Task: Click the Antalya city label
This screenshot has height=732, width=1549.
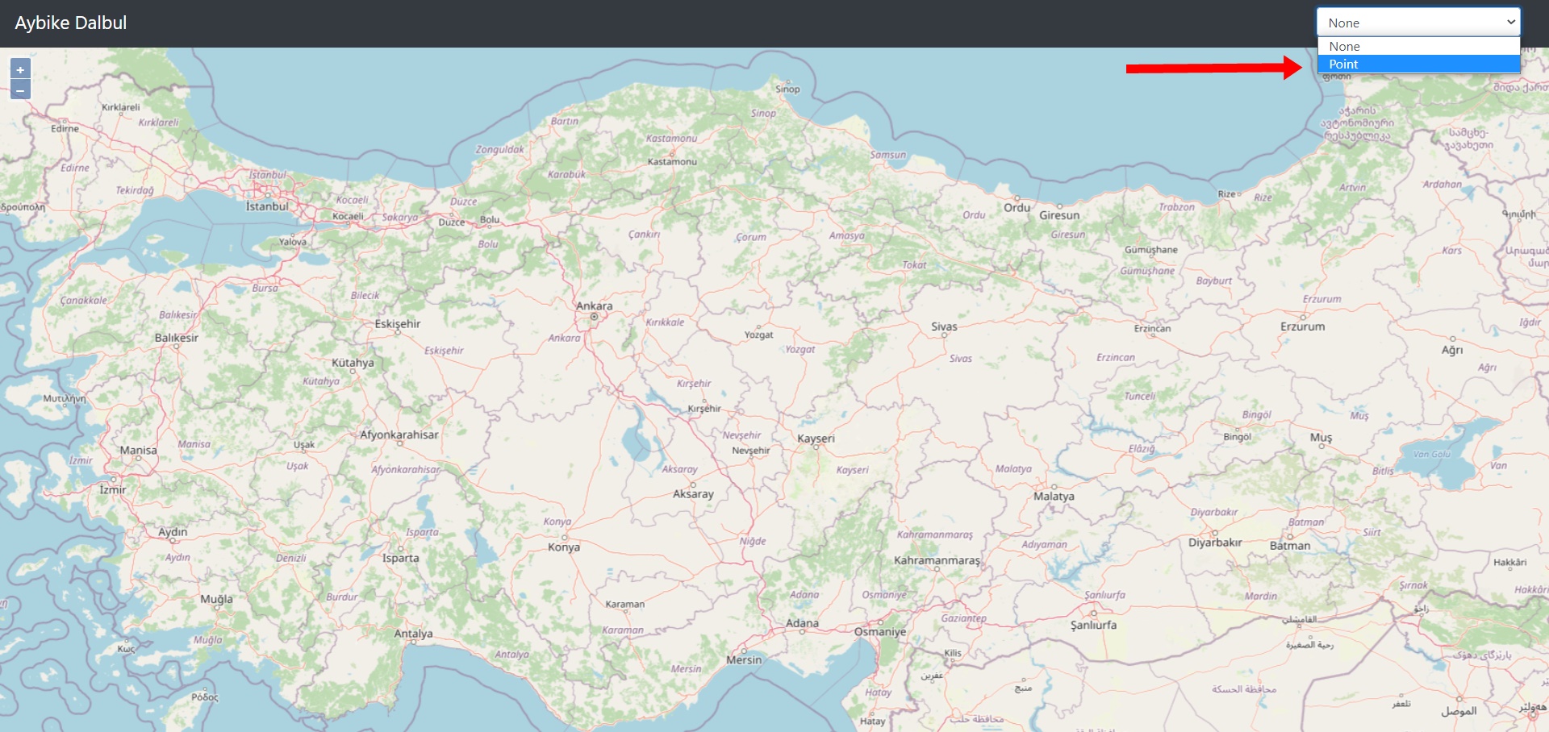Action: coord(413,634)
